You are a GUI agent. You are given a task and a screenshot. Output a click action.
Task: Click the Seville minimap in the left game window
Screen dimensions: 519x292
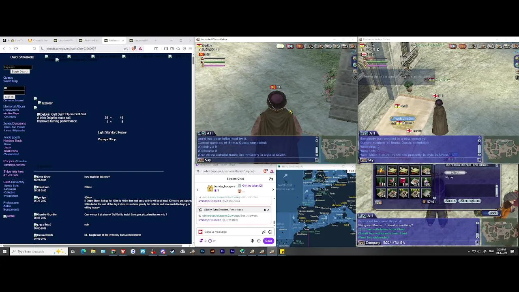coord(339,149)
